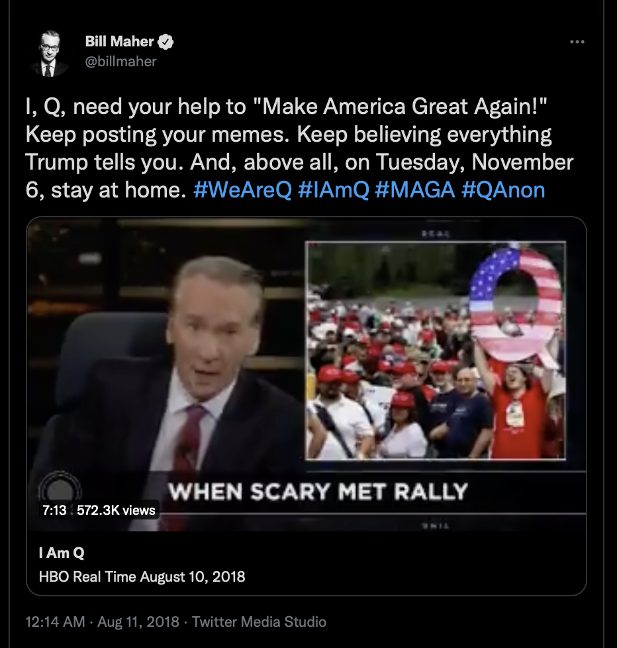This screenshot has height=648, width=617.
Task: Open the Bill Maher display name link
Action: 119,41
